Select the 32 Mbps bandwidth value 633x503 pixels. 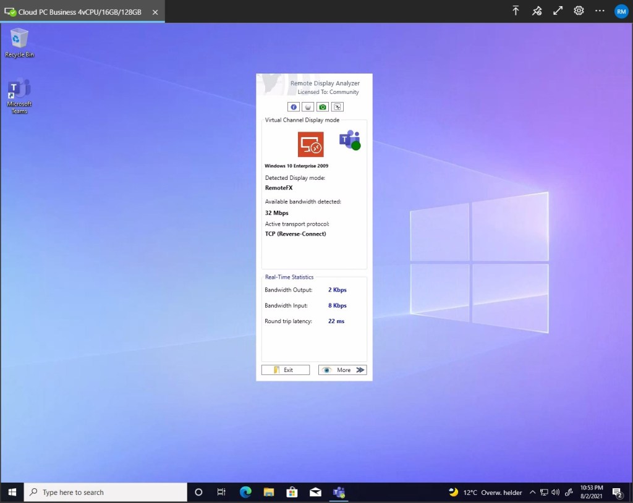coord(276,213)
